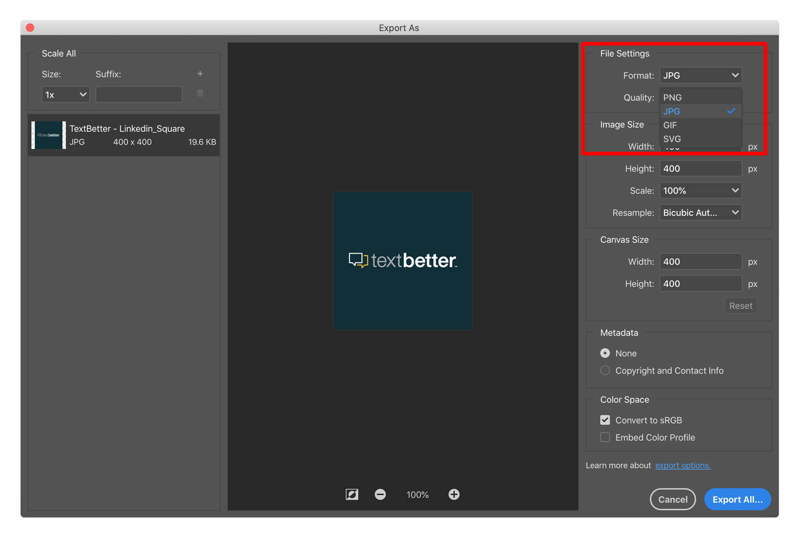Select Copyright and Contact Info option
799x538 pixels.
pos(605,370)
